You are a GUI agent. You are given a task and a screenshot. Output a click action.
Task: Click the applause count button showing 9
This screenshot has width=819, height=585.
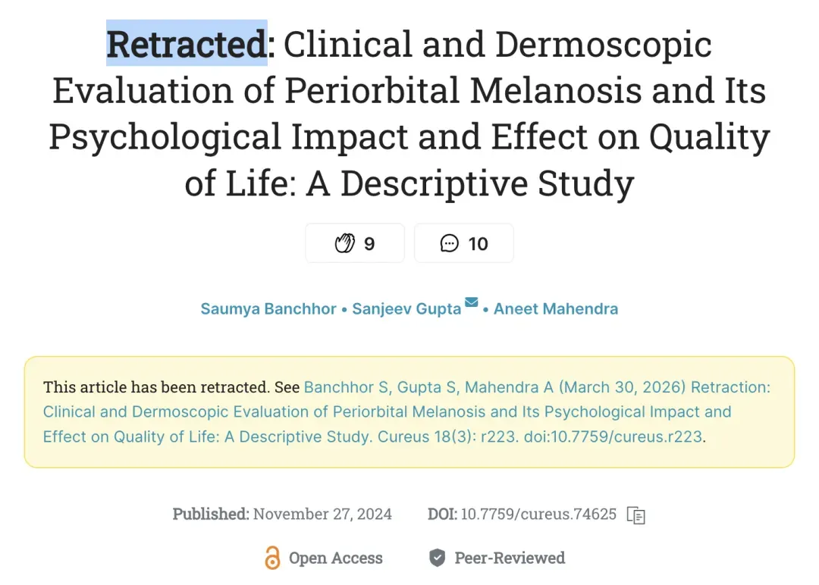(x=355, y=243)
